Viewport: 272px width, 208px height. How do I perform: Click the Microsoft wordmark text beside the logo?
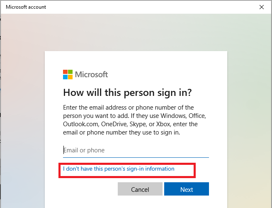click(91, 74)
